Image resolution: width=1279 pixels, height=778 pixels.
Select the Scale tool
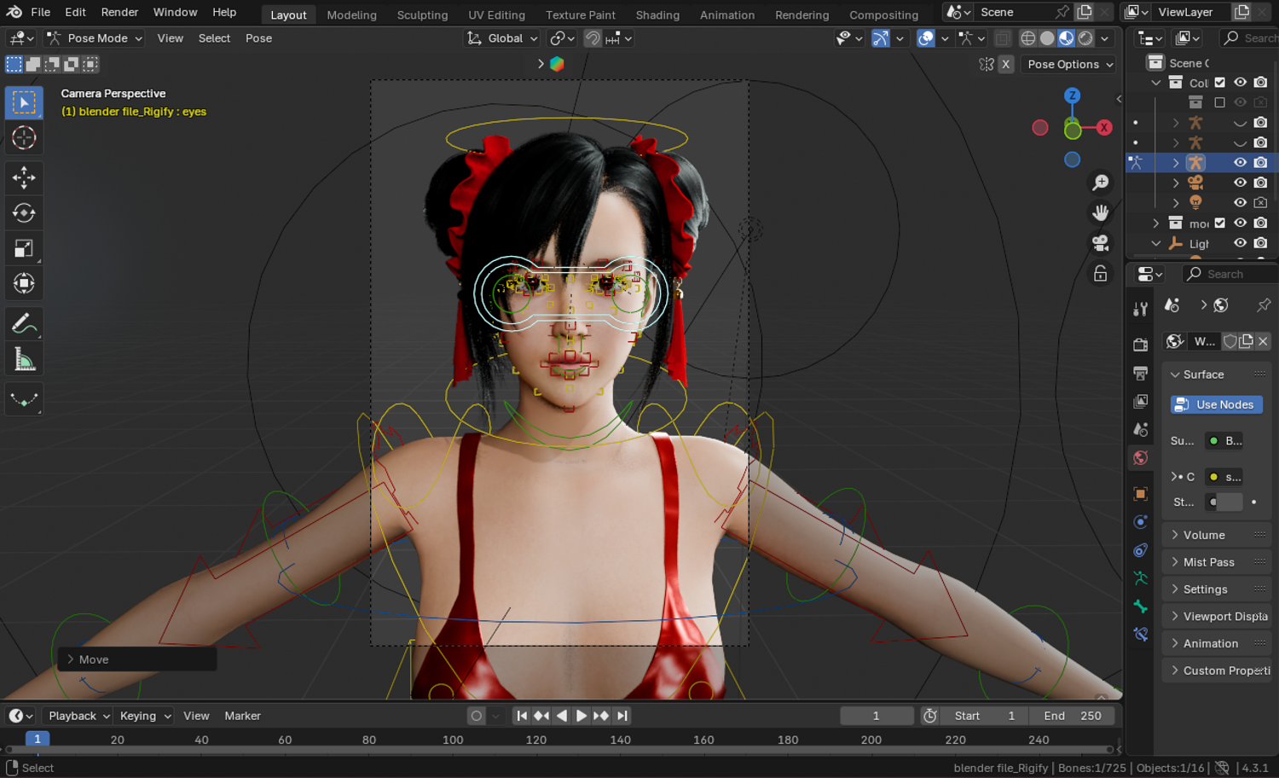[24, 248]
